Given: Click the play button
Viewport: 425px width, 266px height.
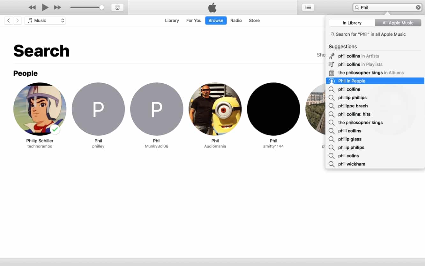Looking at the screenshot, I should point(45,7).
